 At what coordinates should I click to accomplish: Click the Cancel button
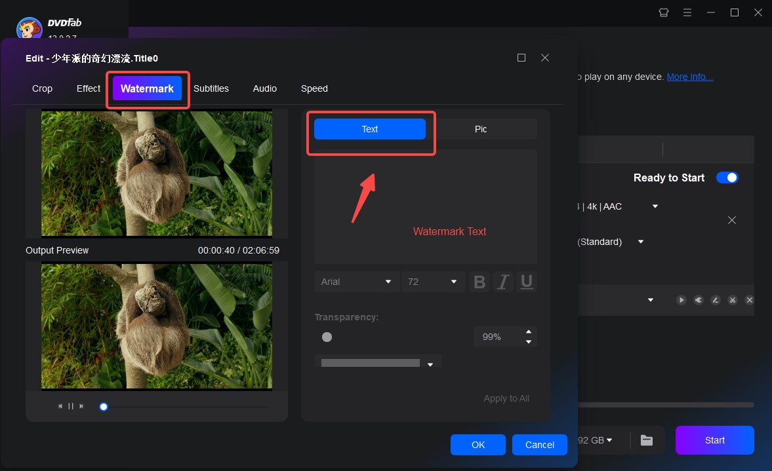pos(540,444)
